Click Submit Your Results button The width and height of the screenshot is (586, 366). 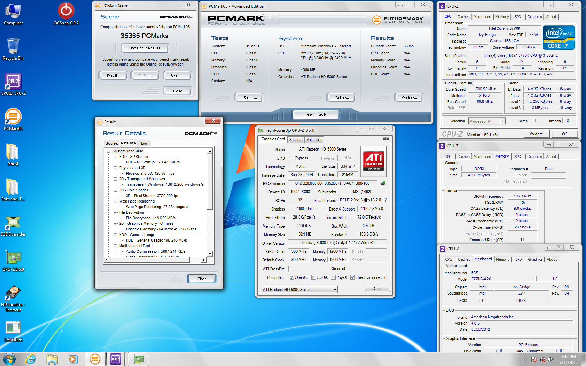(x=145, y=48)
